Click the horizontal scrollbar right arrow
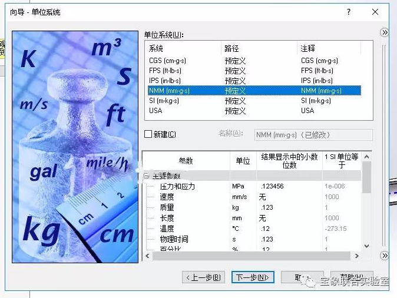The height and width of the screenshot is (298, 397). 357,256
